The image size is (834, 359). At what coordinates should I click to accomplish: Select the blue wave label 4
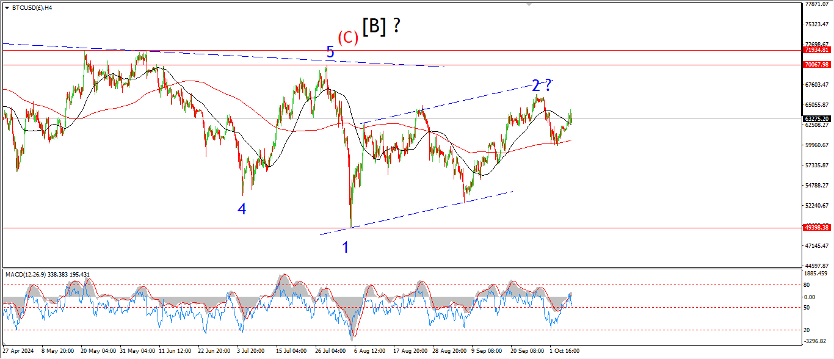tap(242, 209)
